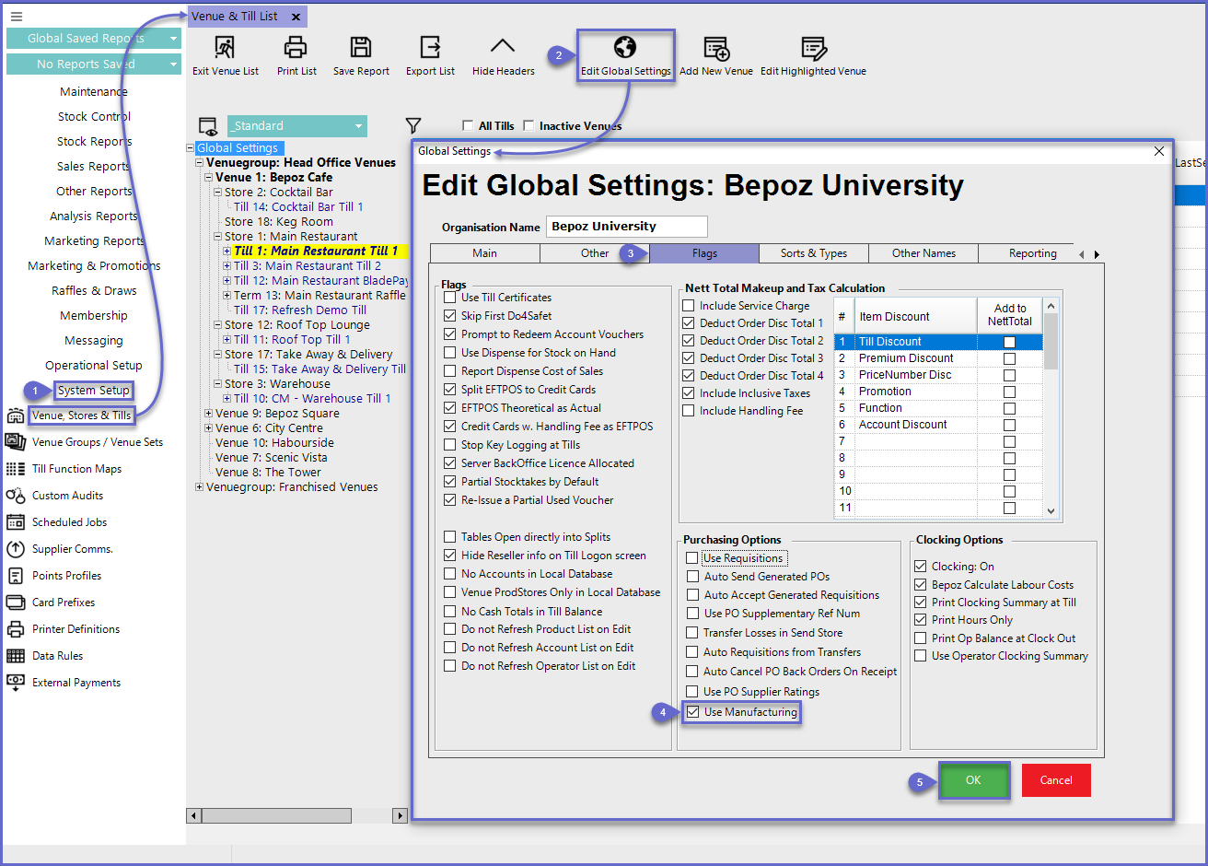1208x866 pixels.
Task: Click the venue tree horizontal scrollbar
Action: pos(297,815)
